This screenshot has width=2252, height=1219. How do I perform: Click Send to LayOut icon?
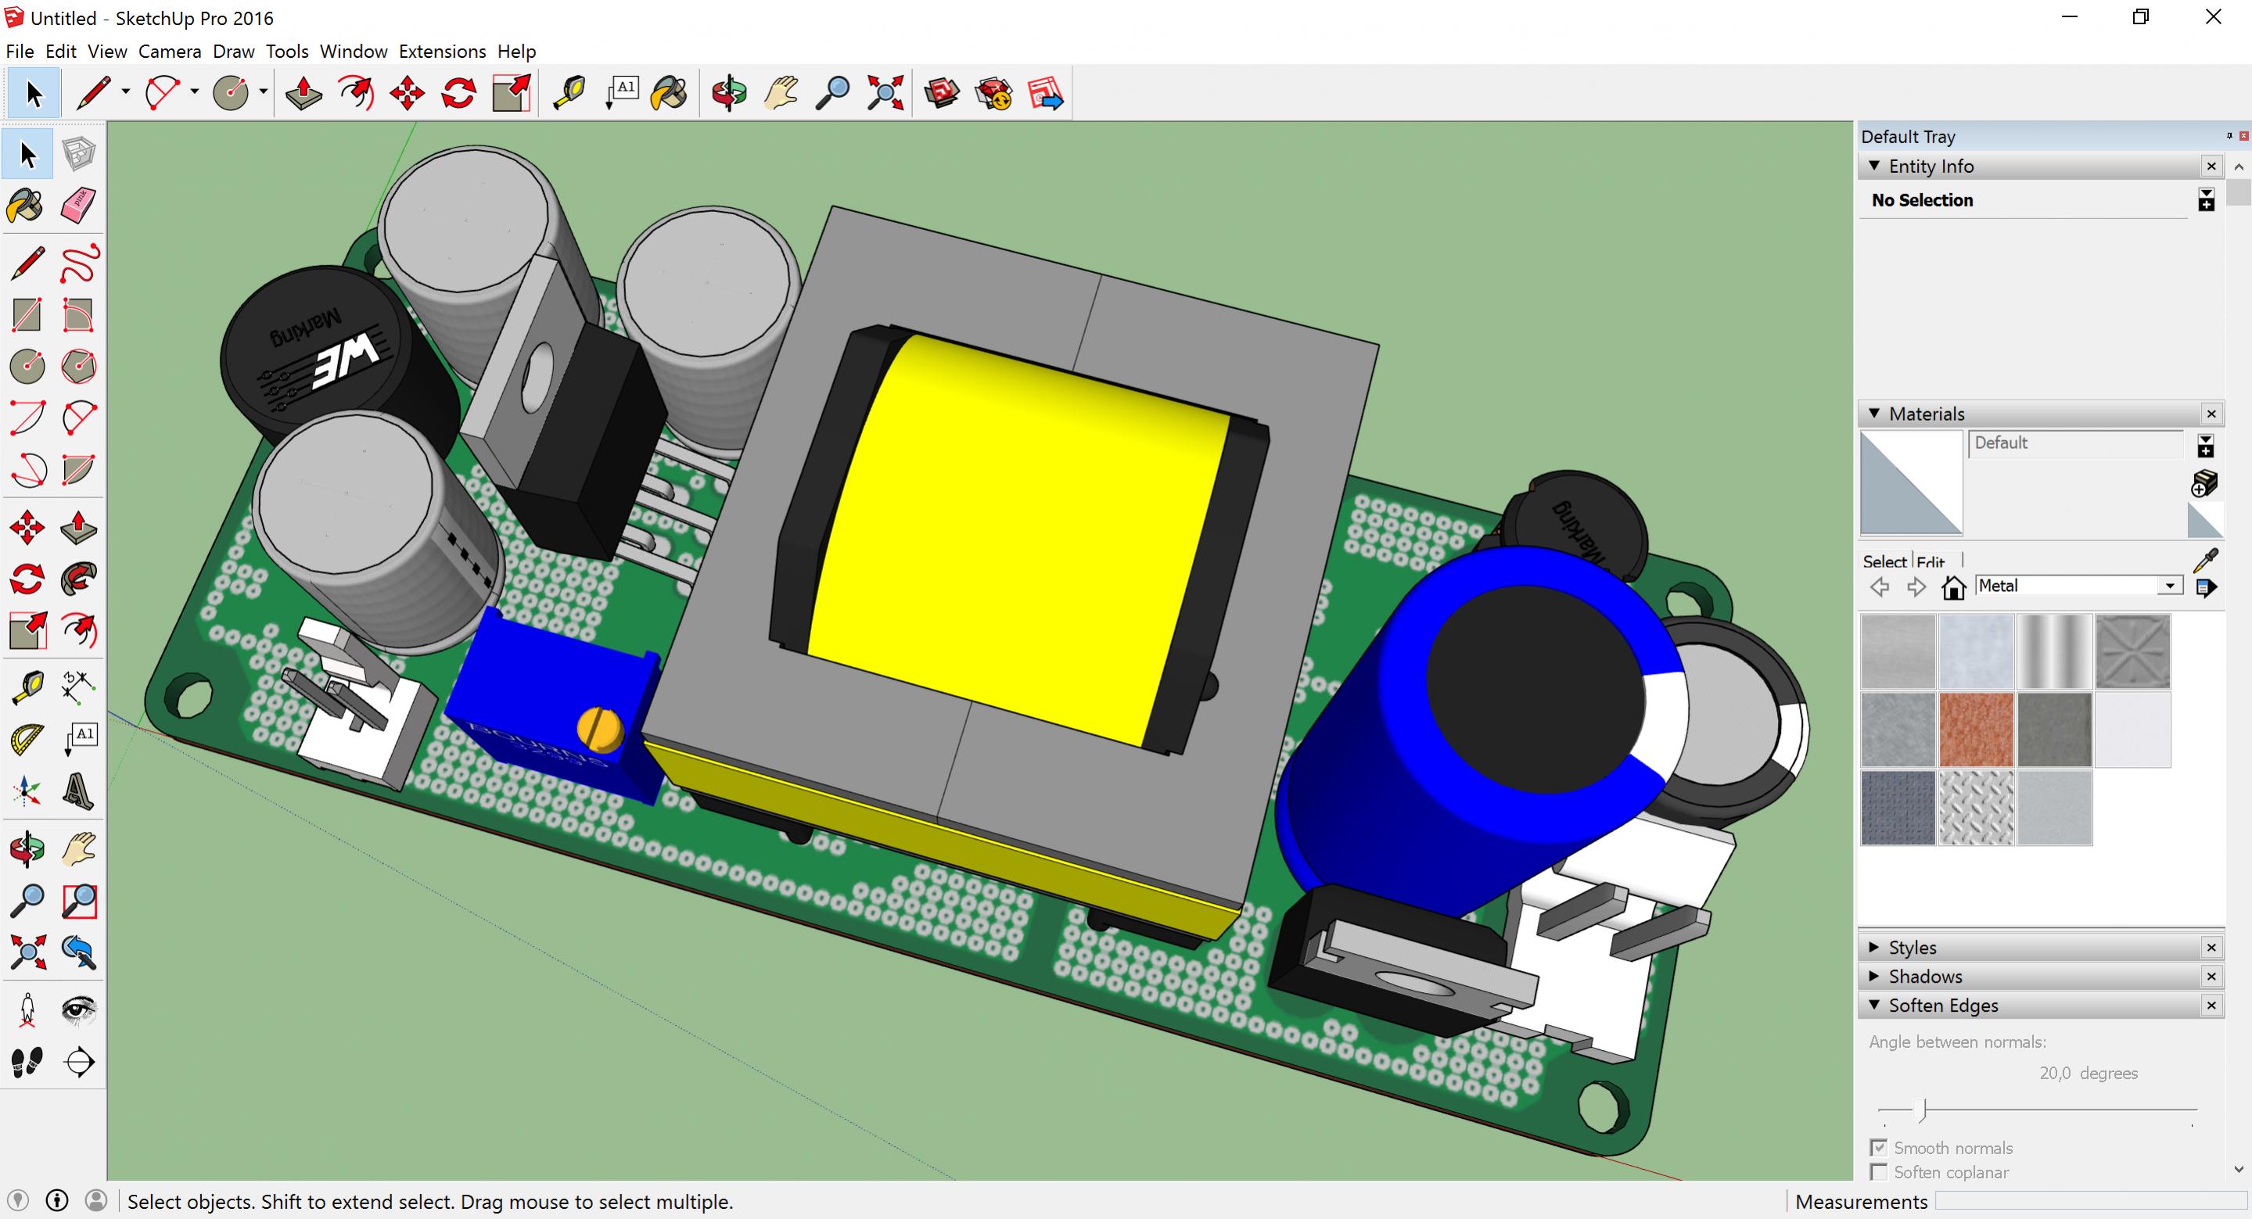click(x=1046, y=92)
